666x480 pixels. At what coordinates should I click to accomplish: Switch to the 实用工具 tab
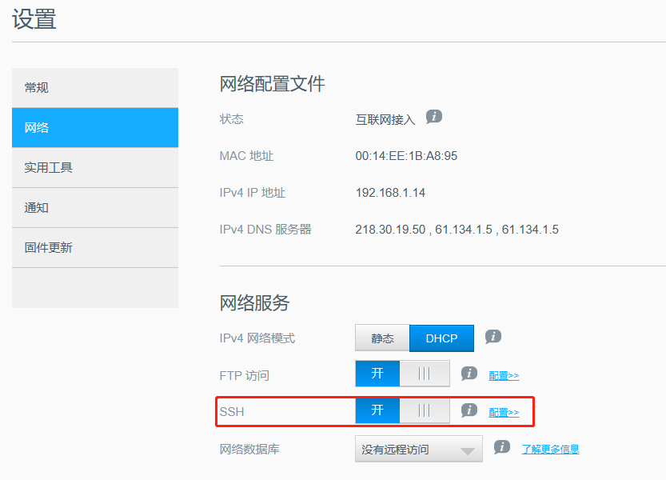coord(94,168)
